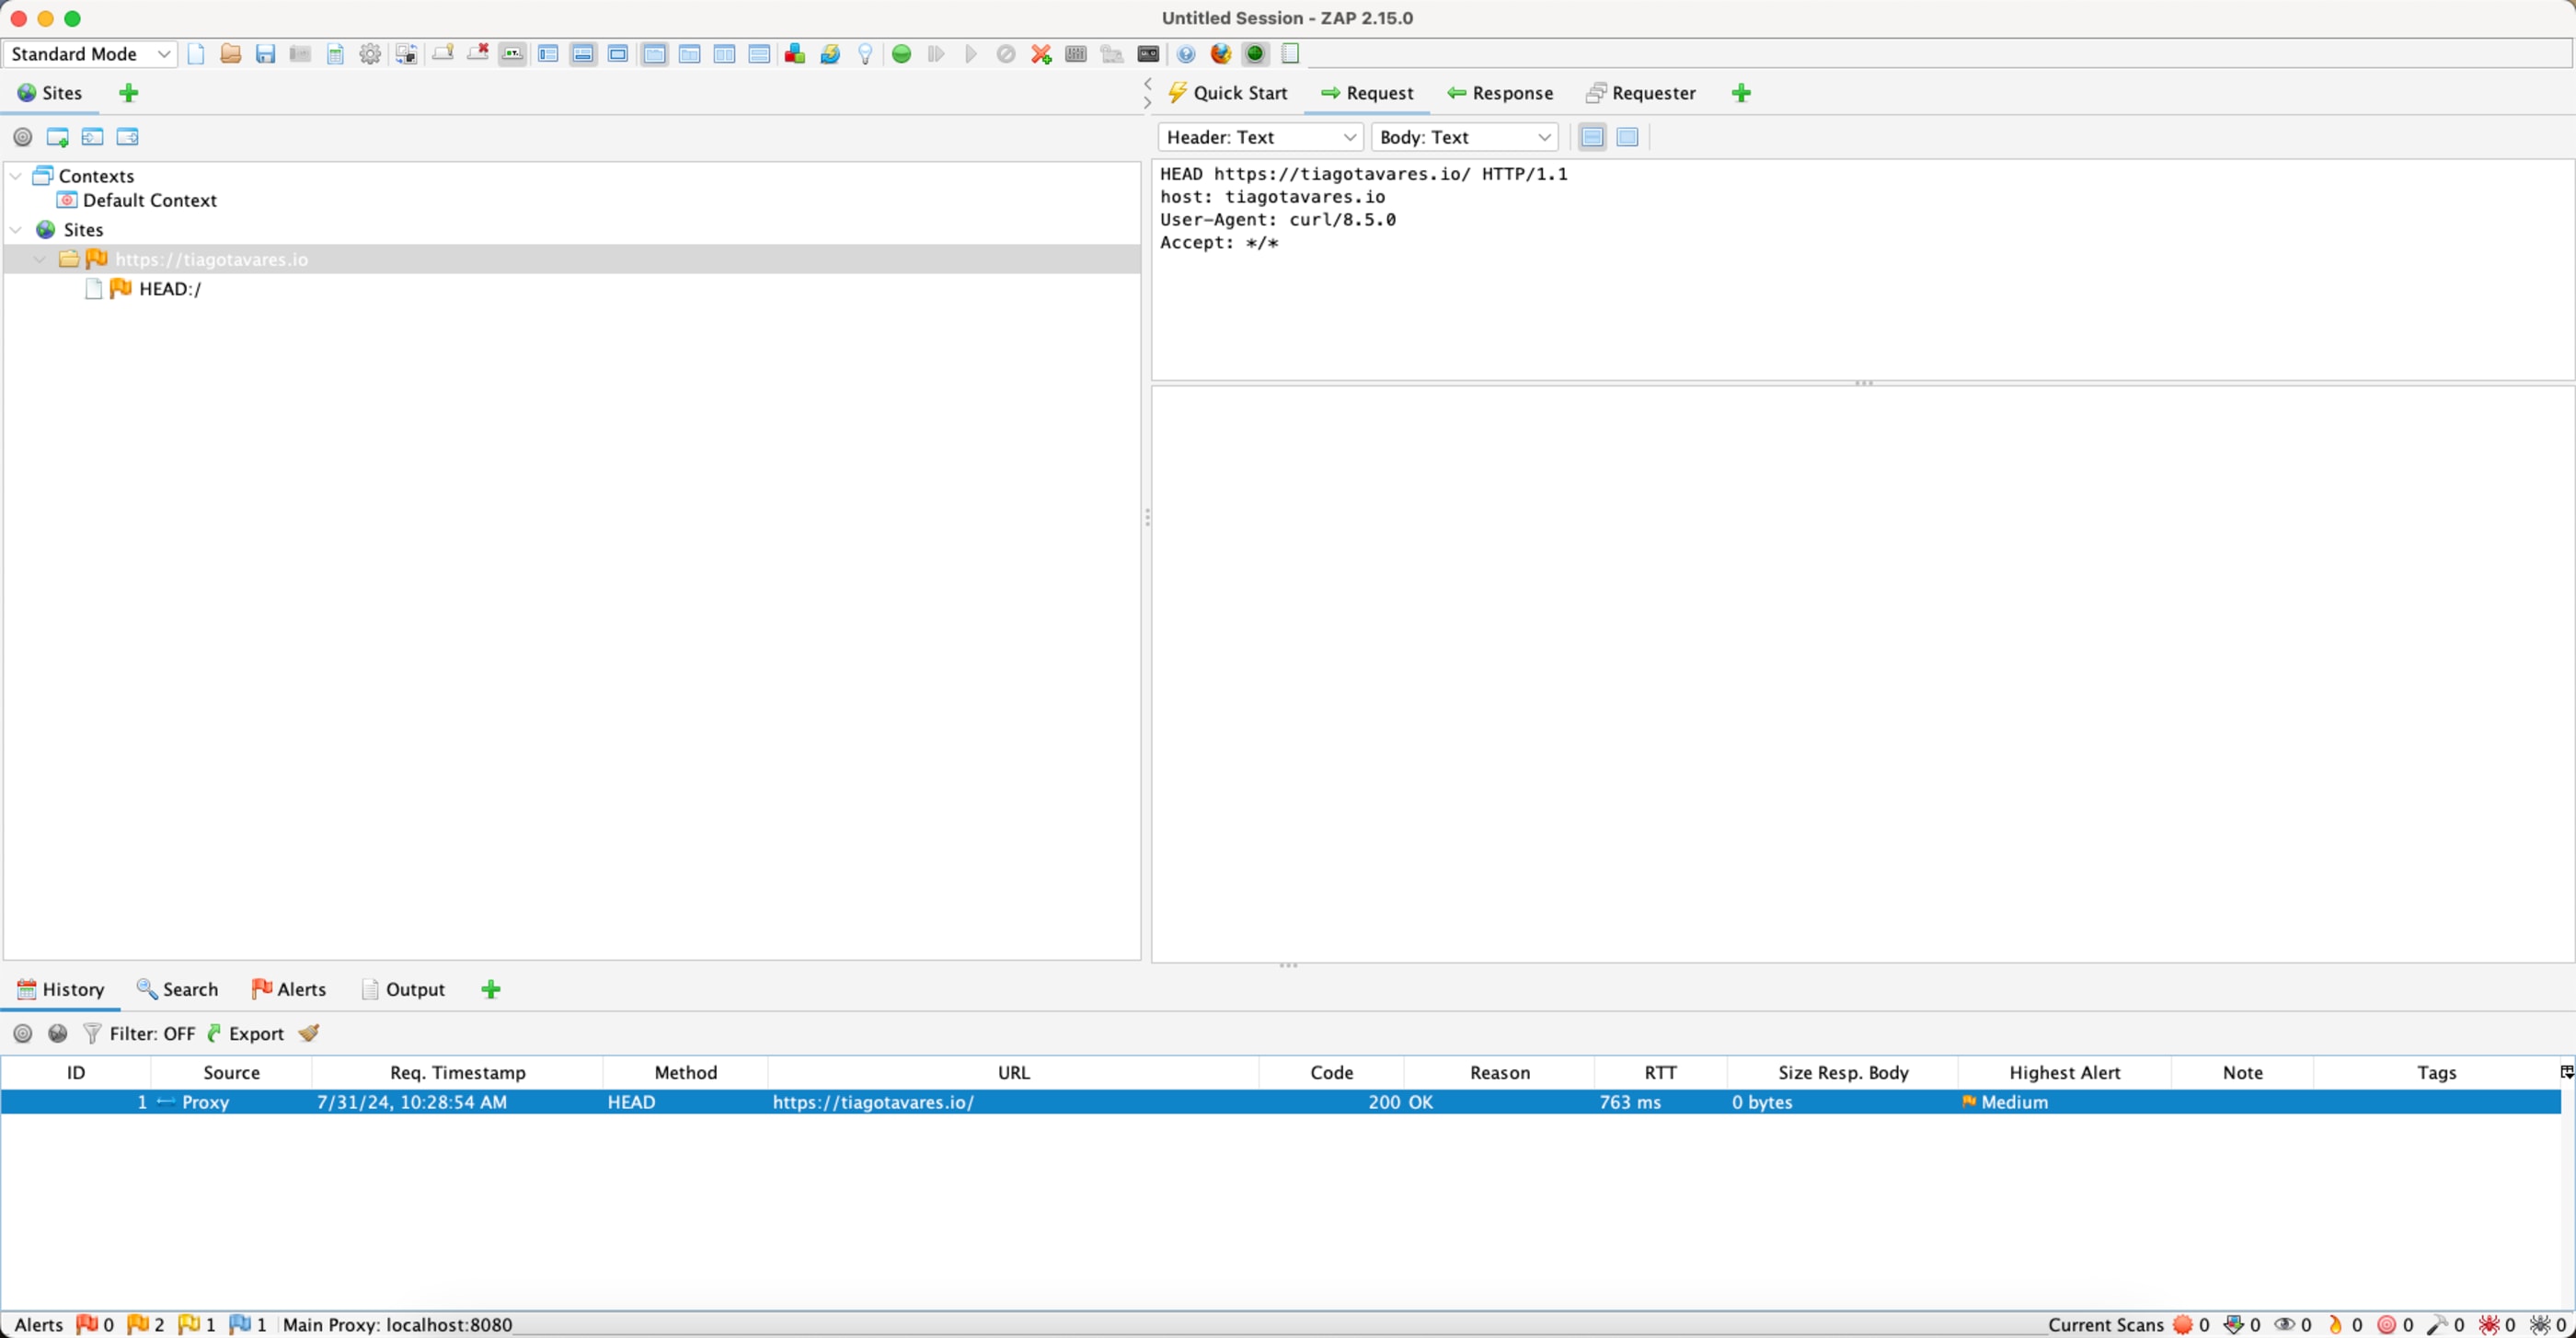Click the lightbulb icon in the toolbar
2576x1338 pixels.
pyautogui.click(x=865, y=54)
